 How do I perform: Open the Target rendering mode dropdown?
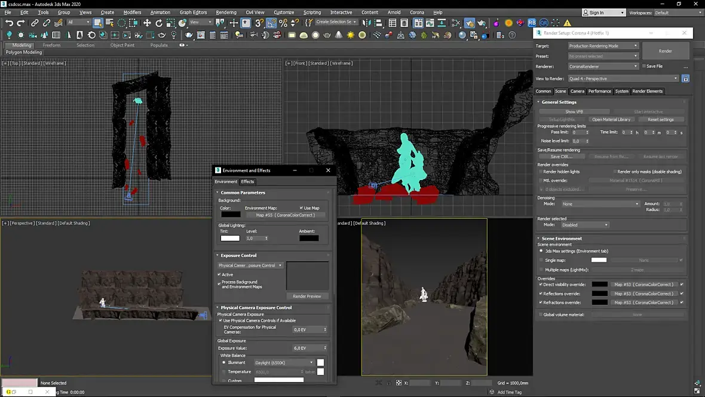pyautogui.click(x=602, y=46)
